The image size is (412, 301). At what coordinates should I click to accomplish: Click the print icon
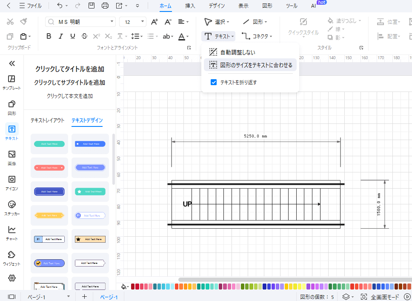click(105, 6)
